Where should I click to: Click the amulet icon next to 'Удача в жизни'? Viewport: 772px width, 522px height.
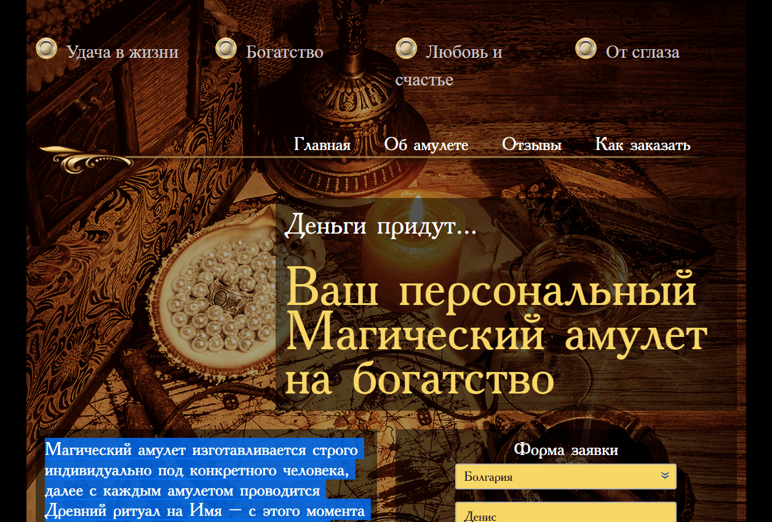tap(47, 49)
